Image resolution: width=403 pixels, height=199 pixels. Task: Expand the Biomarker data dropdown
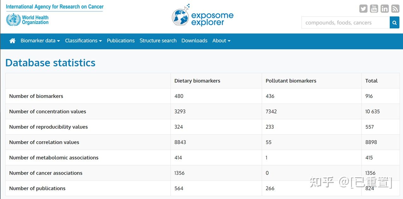[x=40, y=41]
